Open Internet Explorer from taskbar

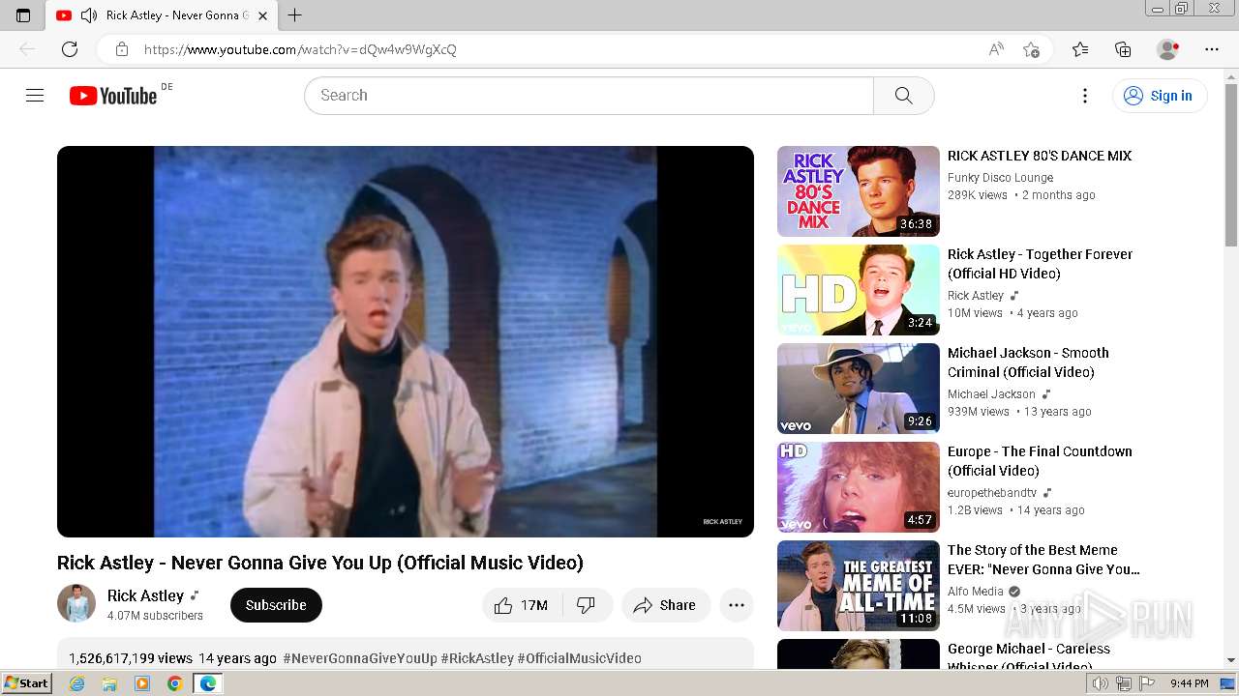coord(76,683)
